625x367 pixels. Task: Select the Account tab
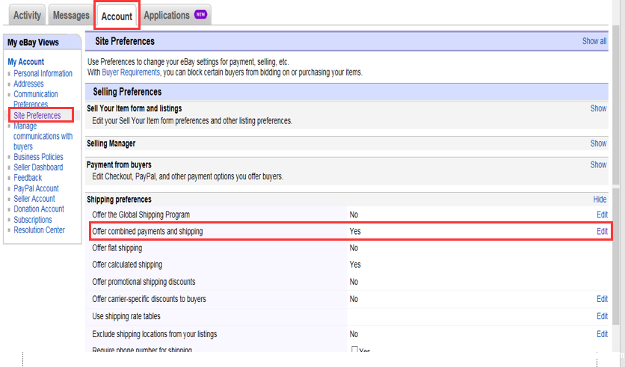pyautogui.click(x=117, y=16)
